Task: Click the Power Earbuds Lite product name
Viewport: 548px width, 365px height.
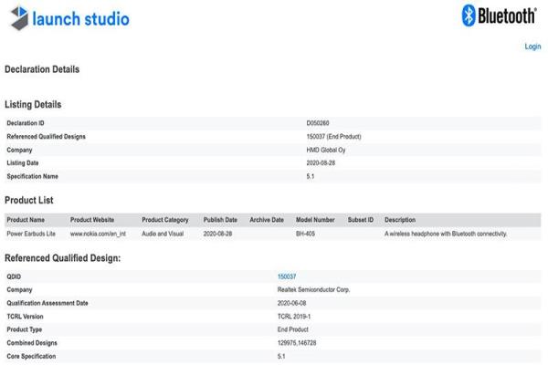Action: tap(32, 234)
